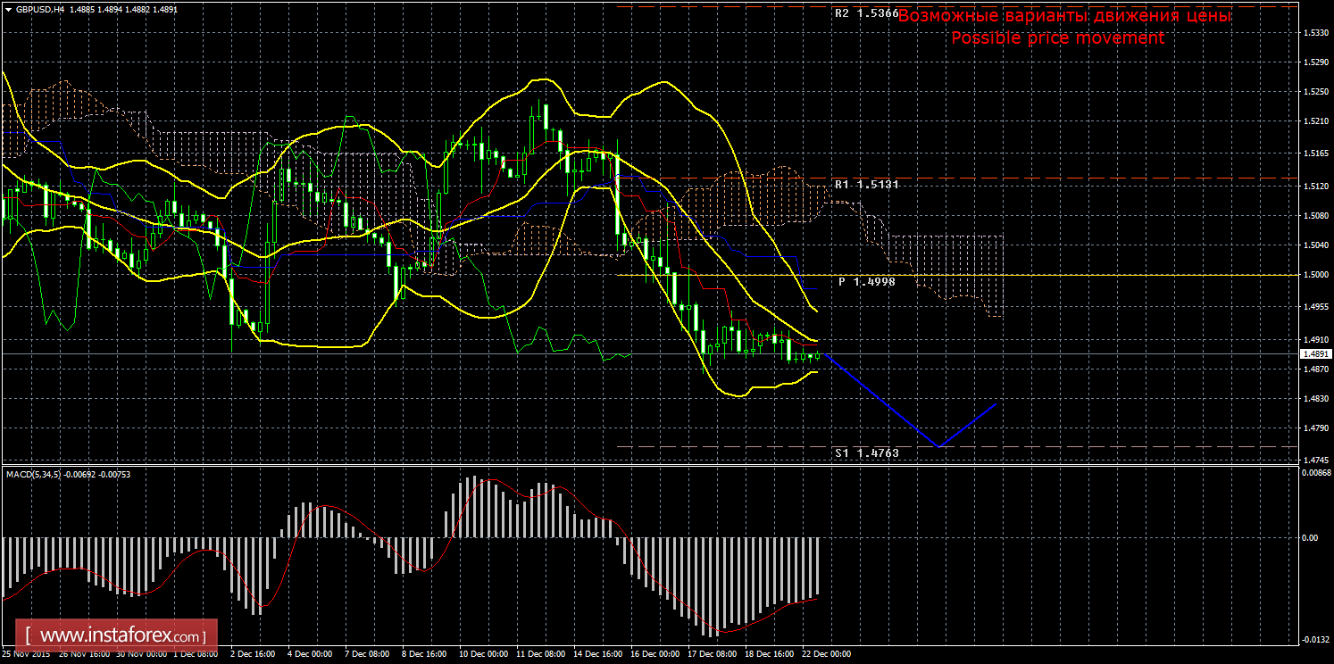The height and width of the screenshot is (664, 1334).
Task: Click the blue forecast line's lowest turning point
Action: (x=937, y=445)
